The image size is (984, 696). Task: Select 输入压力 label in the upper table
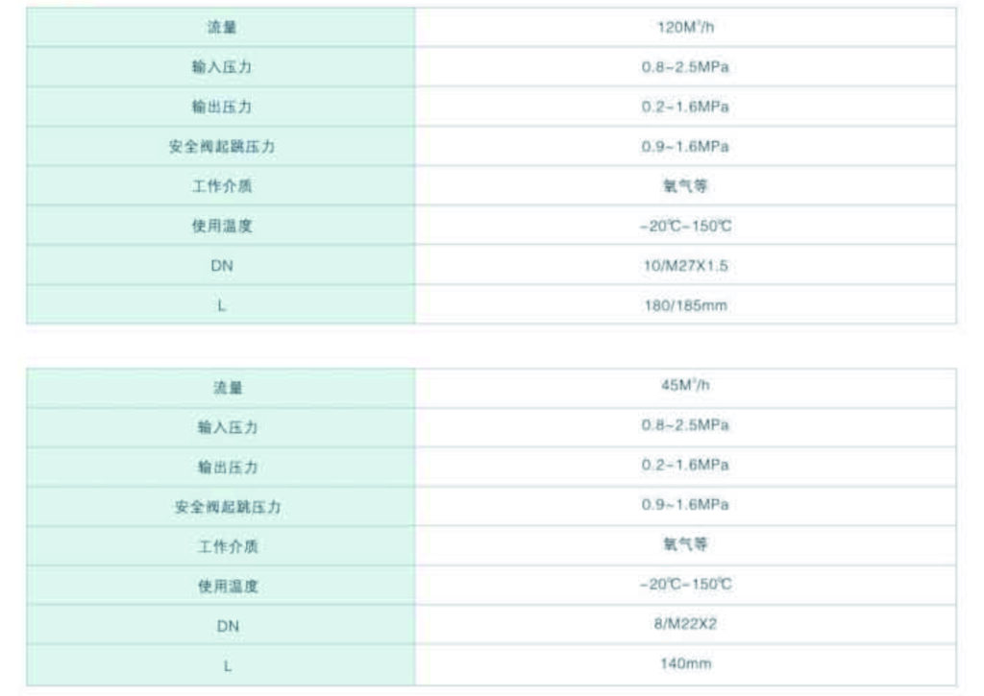pos(222,68)
